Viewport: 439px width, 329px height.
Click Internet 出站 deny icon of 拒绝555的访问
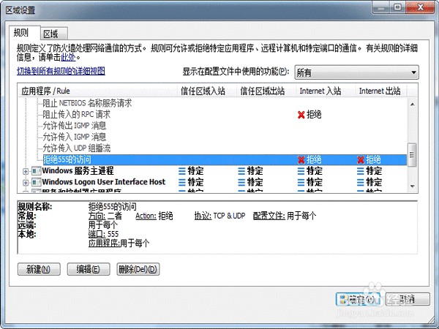coord(361,160)
